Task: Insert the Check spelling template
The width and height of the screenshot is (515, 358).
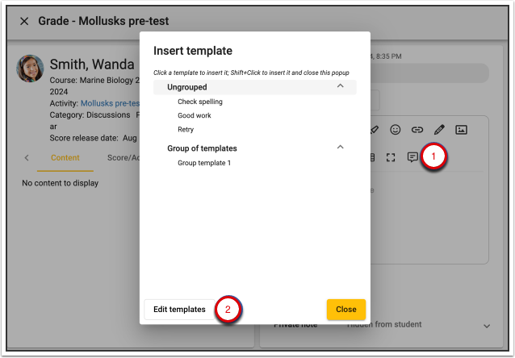Action: [x=199, y=102]
